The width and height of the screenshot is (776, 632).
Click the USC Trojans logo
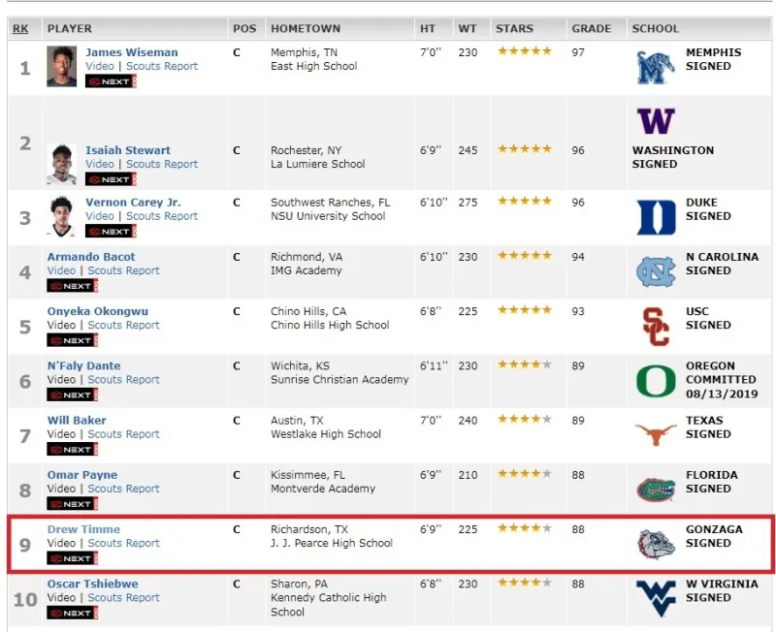click(656, 327)
